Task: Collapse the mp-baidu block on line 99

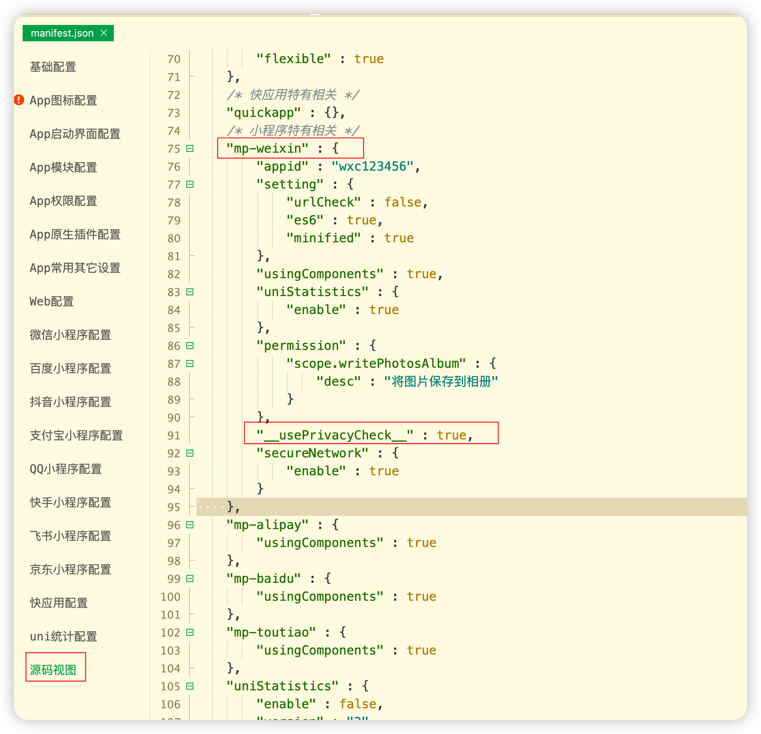Action: pos(190,579)
